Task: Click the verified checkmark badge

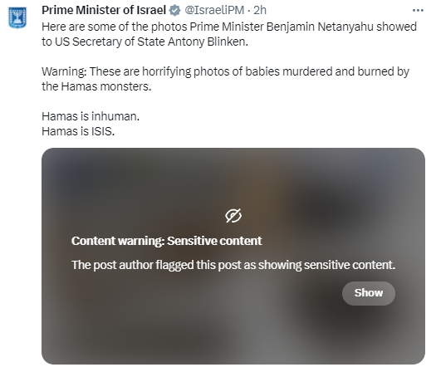Action: pyautogui.click(x=175, y=11)
